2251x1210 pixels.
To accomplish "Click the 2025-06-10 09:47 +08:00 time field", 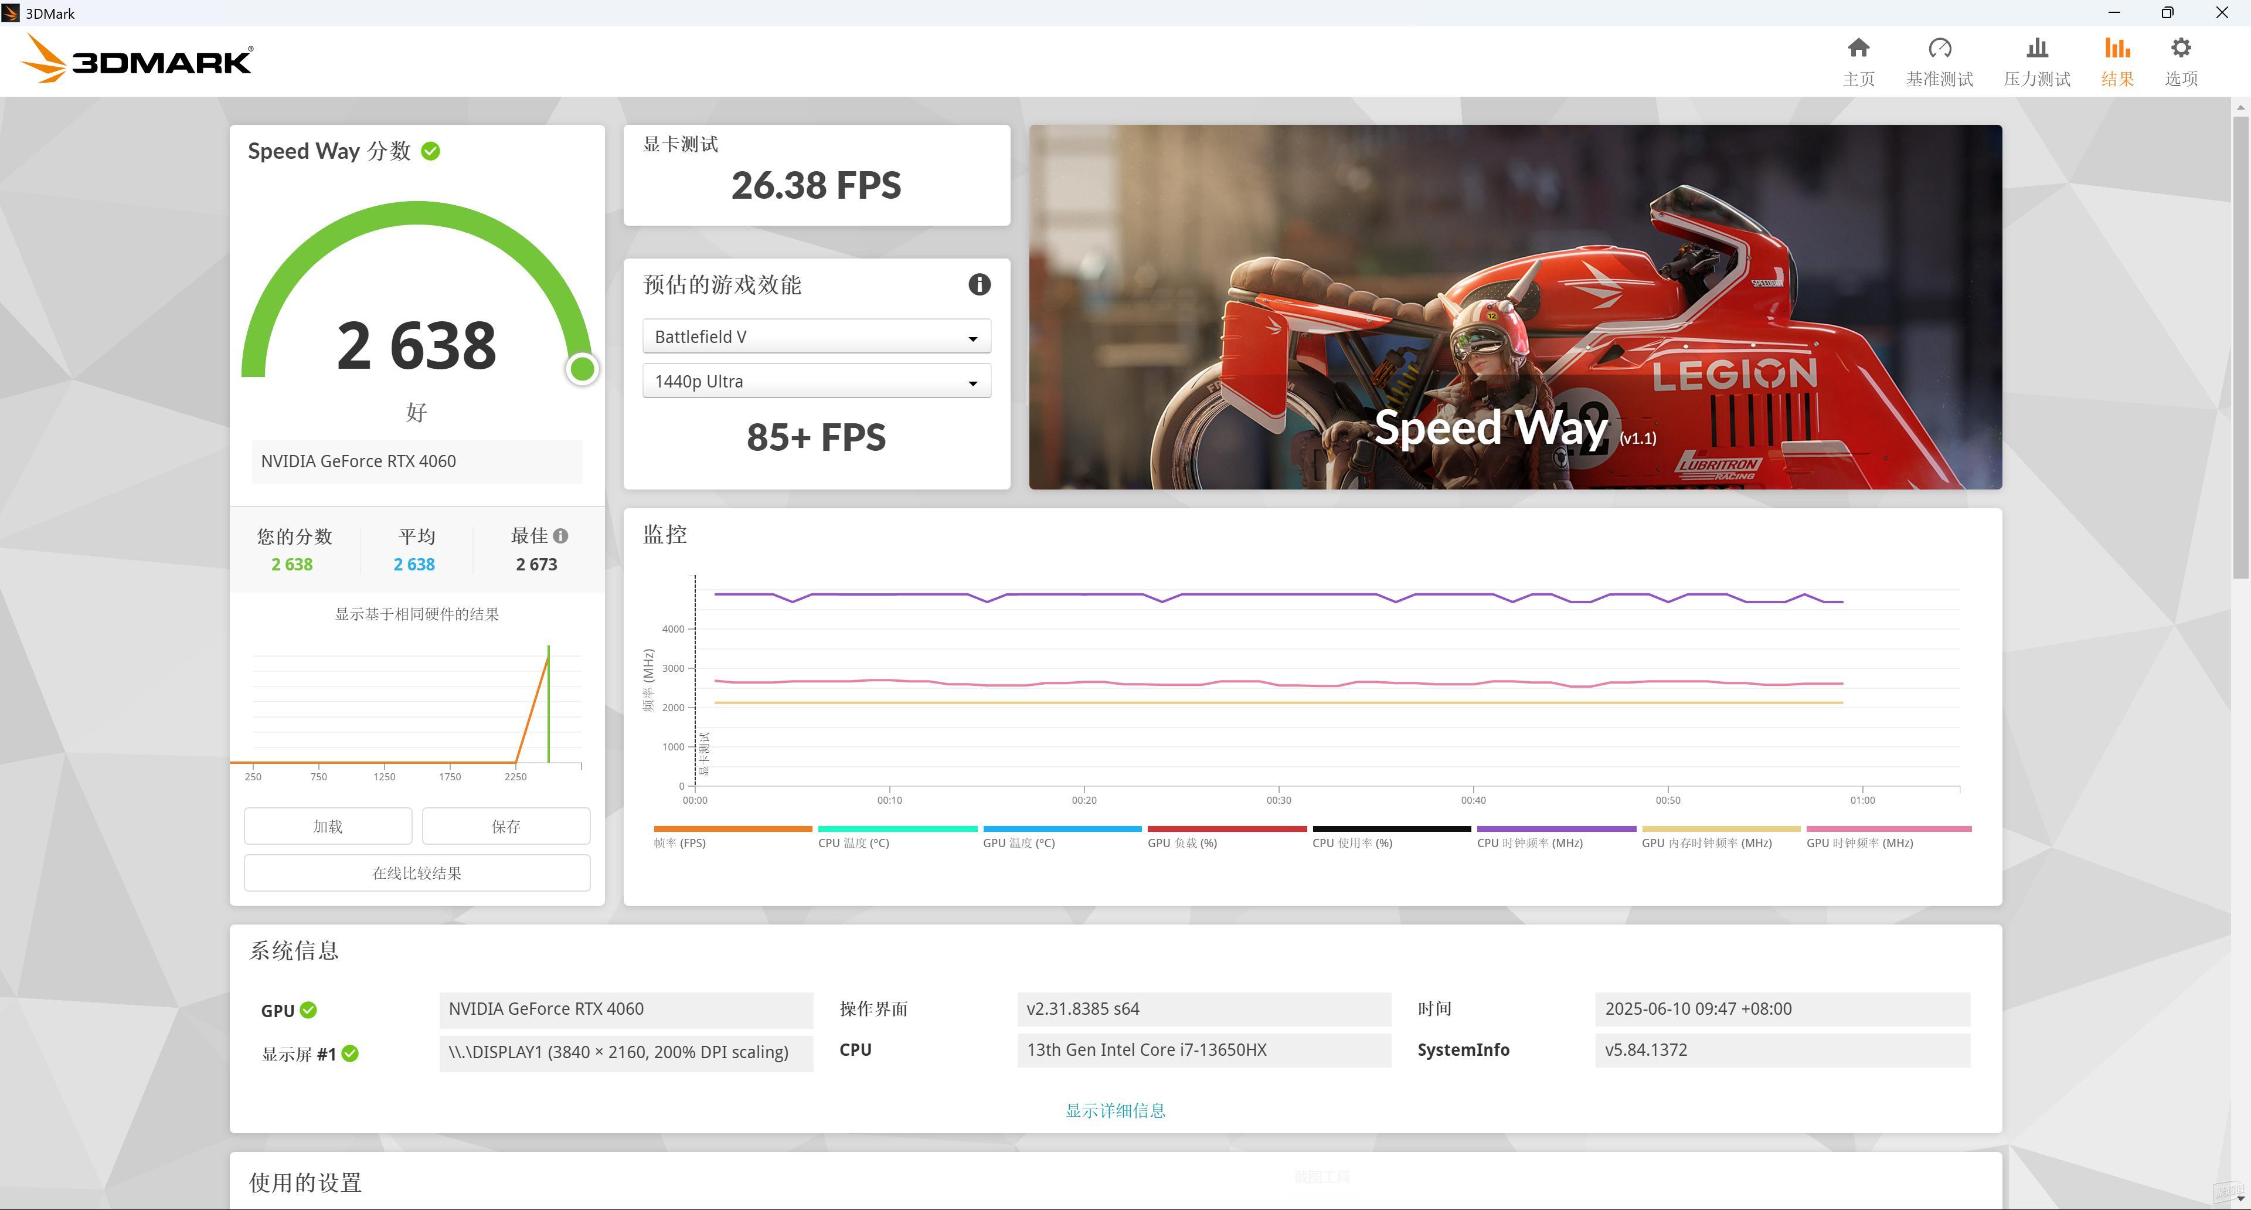I will click(1782, 1009).
